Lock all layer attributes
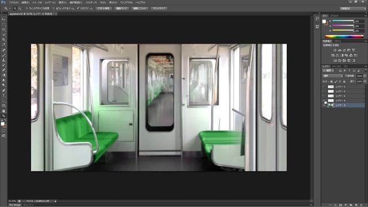 point(344,82)
